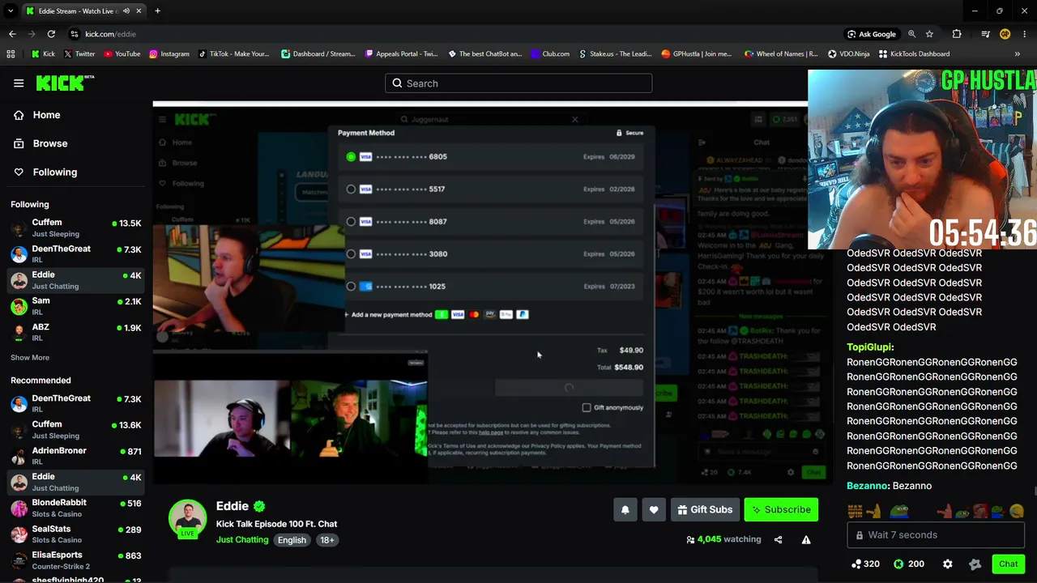
Task: Click the heart follow icon beside Gift Subs
Action: point(654,509)
